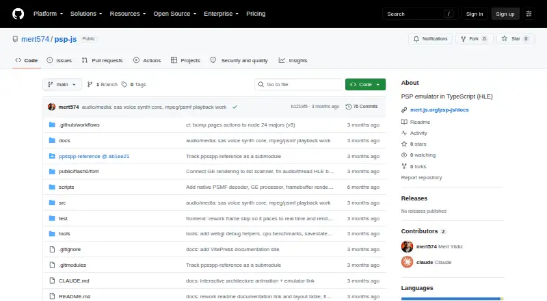
Task: Click the green check status on latest commit
Action: click(235, 107)
